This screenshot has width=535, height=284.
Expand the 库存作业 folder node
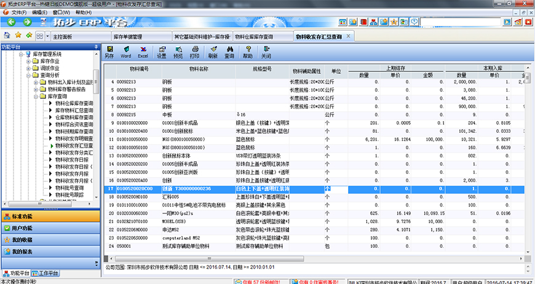(x=28, y=61)
